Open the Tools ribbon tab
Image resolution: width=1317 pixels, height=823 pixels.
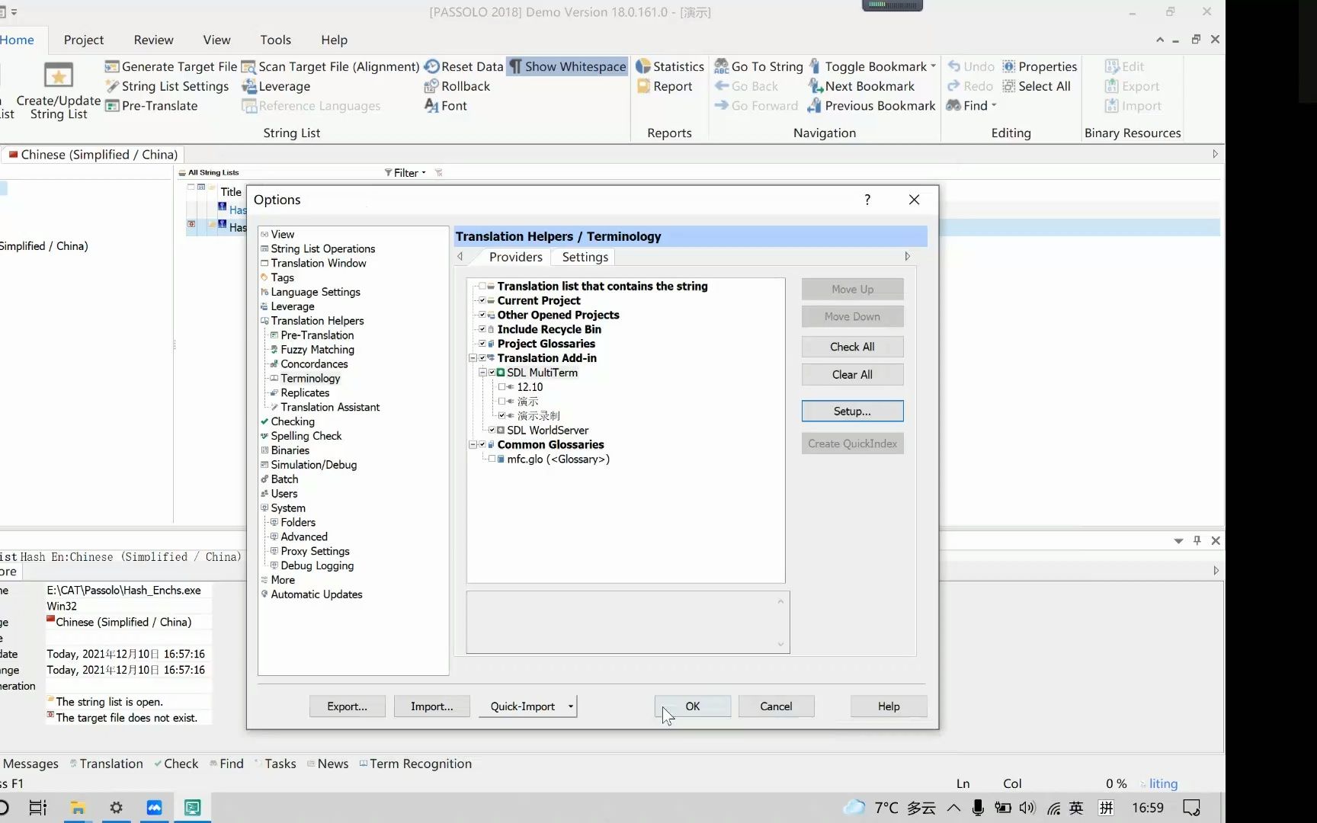click(275, 40)
